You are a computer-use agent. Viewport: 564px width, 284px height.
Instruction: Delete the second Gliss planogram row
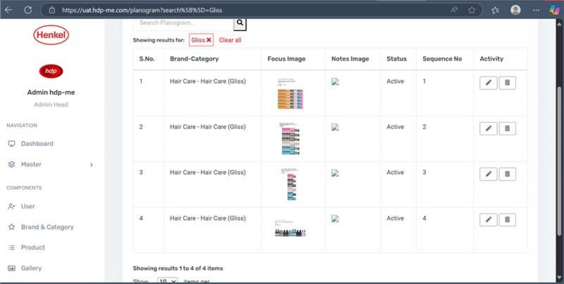point(507,128)
